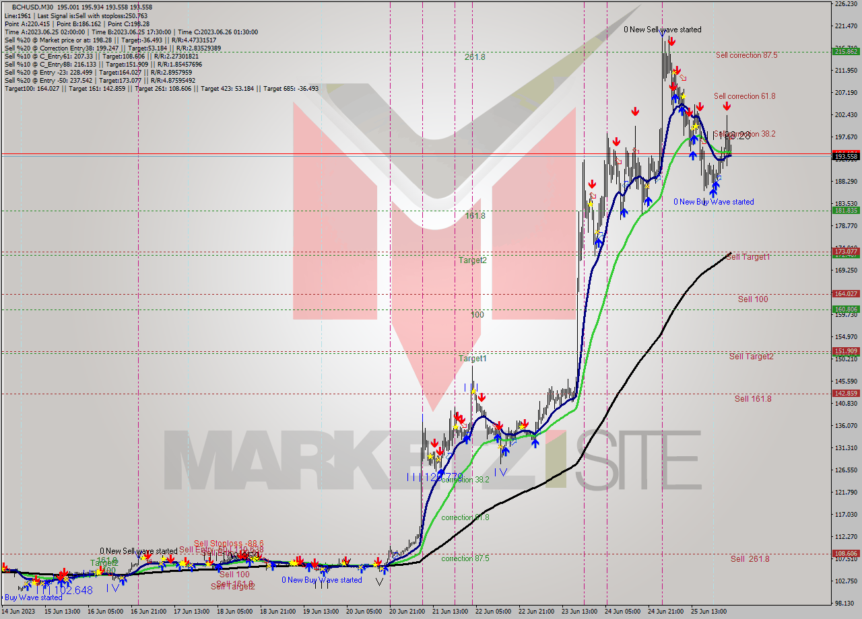Click the red 'Sell 161.8' label near 142.859
The width and height of the screenshot is (862, 619).
(x=753, y=399)
